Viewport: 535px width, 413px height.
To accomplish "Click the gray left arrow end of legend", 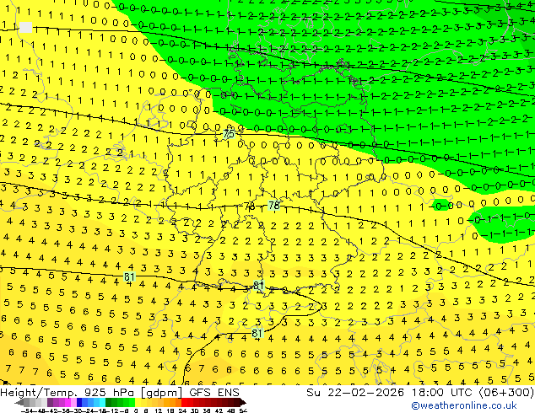I will click(x=19, y=403).
